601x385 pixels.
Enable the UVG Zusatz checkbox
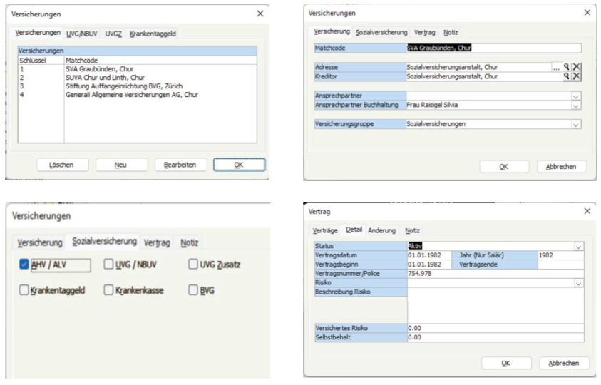coord(193,264)
